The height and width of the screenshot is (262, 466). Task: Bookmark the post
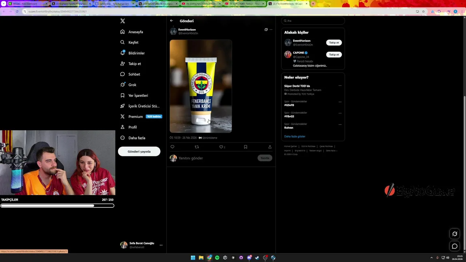(245, 147)
